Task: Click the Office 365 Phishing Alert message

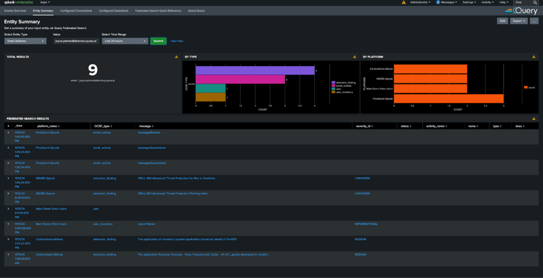Action: click(x=172, y=193)
